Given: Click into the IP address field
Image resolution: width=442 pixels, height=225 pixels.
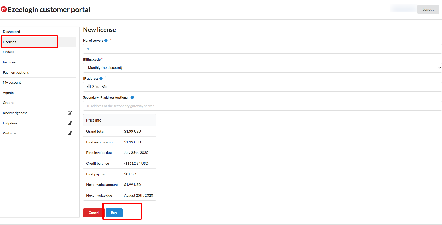Looking at the screenshot, I should 262,87.
